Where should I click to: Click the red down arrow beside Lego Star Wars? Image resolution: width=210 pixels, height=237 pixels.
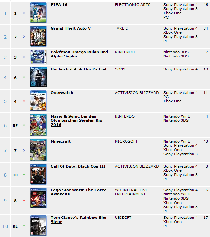(x=24, y=200)
